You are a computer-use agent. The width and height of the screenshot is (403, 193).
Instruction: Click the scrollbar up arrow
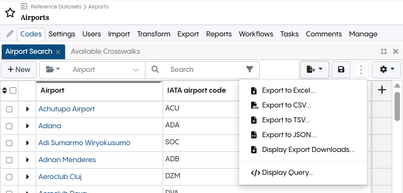[x=397, y=85]
